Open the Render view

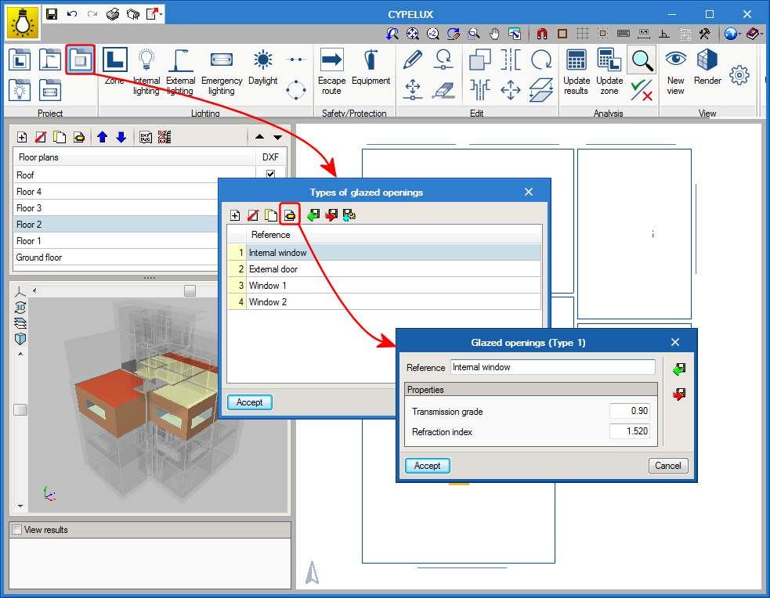(x=707, y=61)
